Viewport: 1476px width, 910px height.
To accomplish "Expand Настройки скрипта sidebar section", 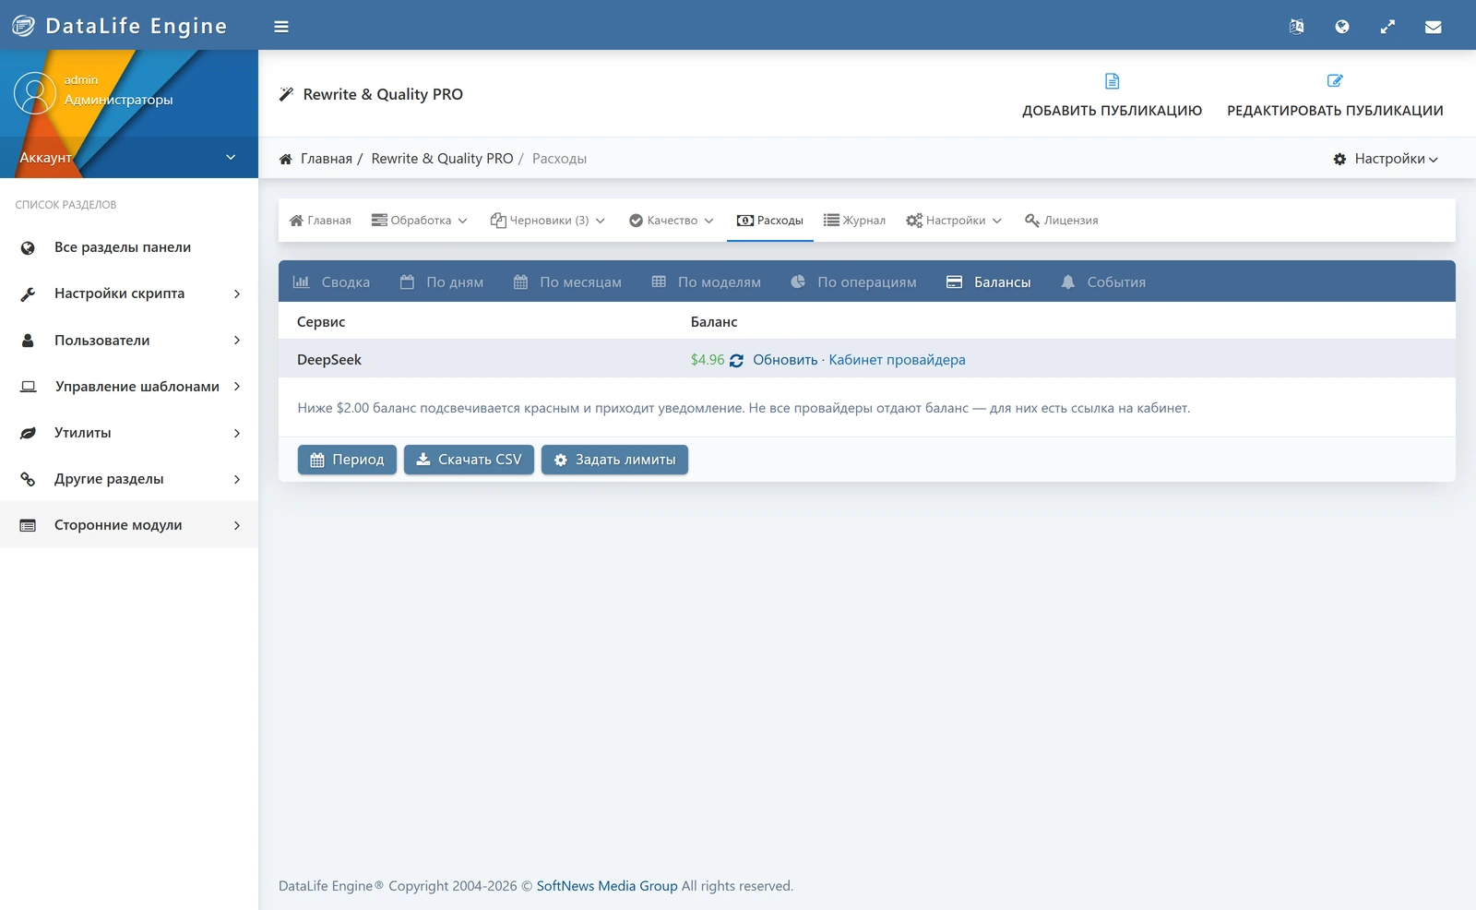I will point(129,293).
